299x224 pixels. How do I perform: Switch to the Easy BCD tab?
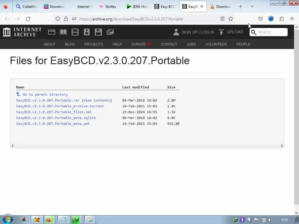tap(165, 6)
